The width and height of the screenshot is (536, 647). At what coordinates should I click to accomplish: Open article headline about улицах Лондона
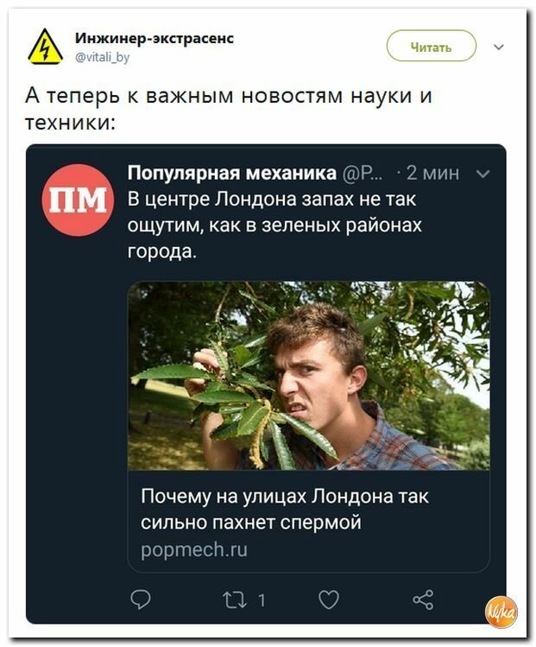pyautogui.click(x=285, y=509)
